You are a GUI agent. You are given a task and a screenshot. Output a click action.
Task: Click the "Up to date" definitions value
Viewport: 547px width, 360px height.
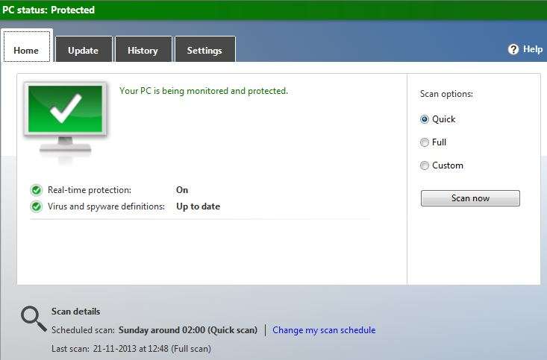click(199, 206)
